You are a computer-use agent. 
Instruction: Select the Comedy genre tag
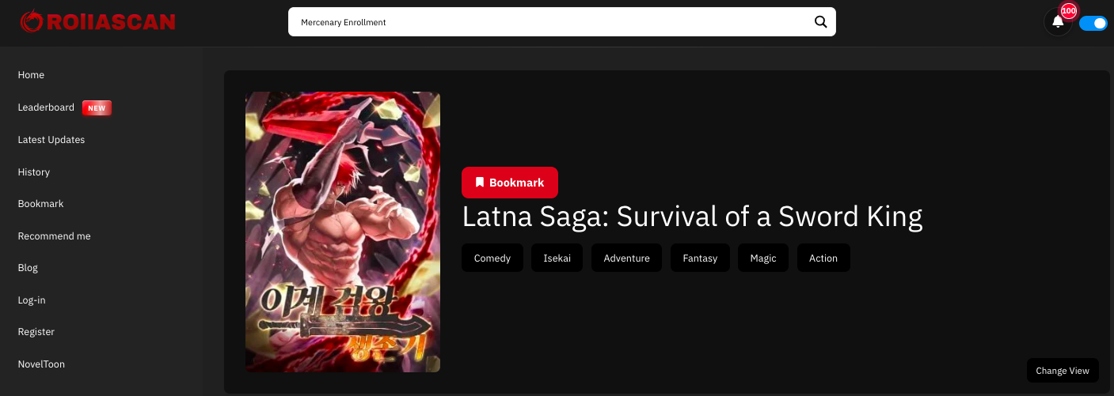click(492, 258)
